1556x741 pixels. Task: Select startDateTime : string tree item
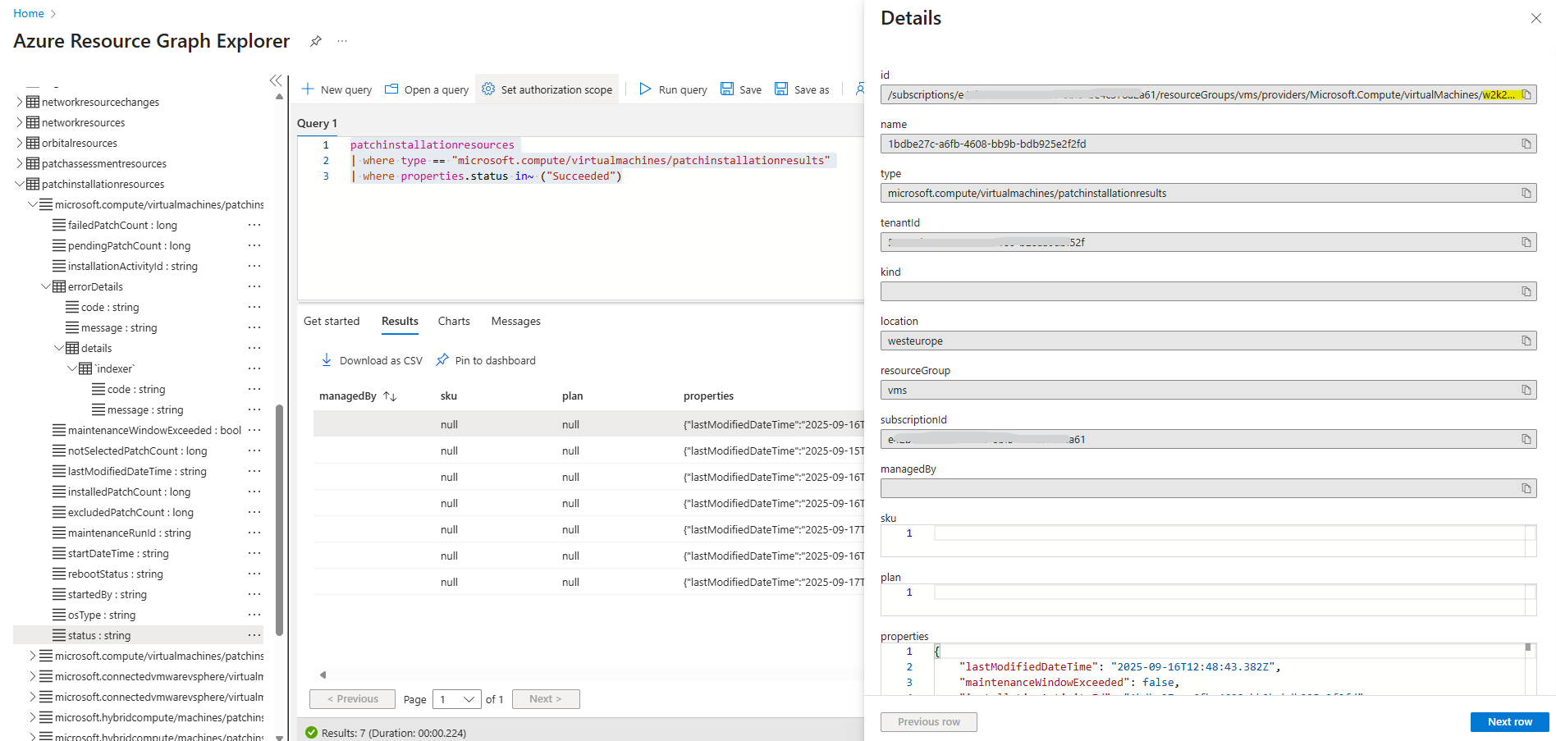click(x=118, y=553)
